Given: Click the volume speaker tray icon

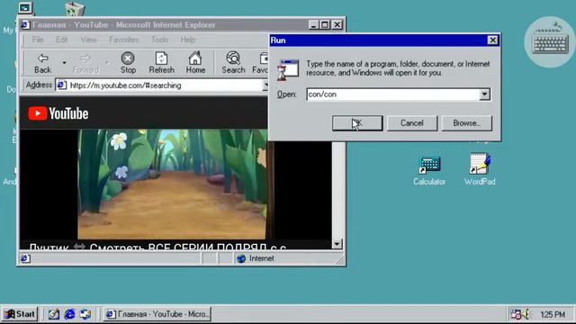Looking at the screenshot, I should (x=526, y=314).
